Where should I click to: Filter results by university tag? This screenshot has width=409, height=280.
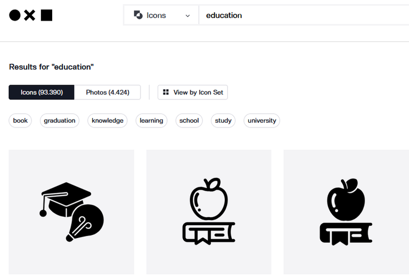coord(262,121)
